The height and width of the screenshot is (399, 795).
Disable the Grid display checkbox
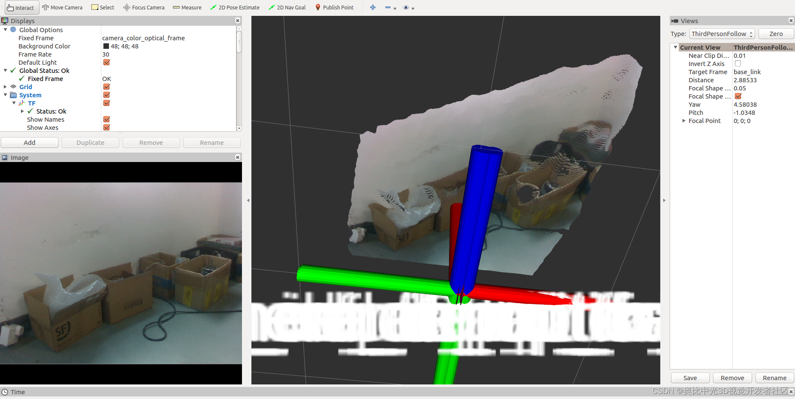point(106,87)
